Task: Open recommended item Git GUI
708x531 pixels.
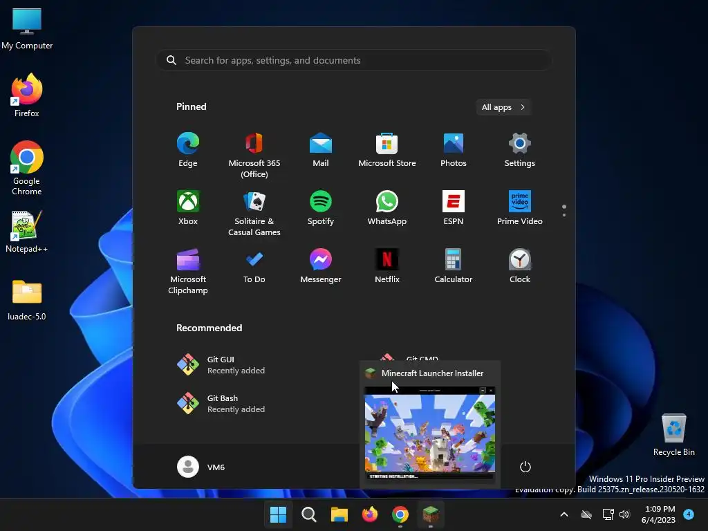Action: coord(221,364)
